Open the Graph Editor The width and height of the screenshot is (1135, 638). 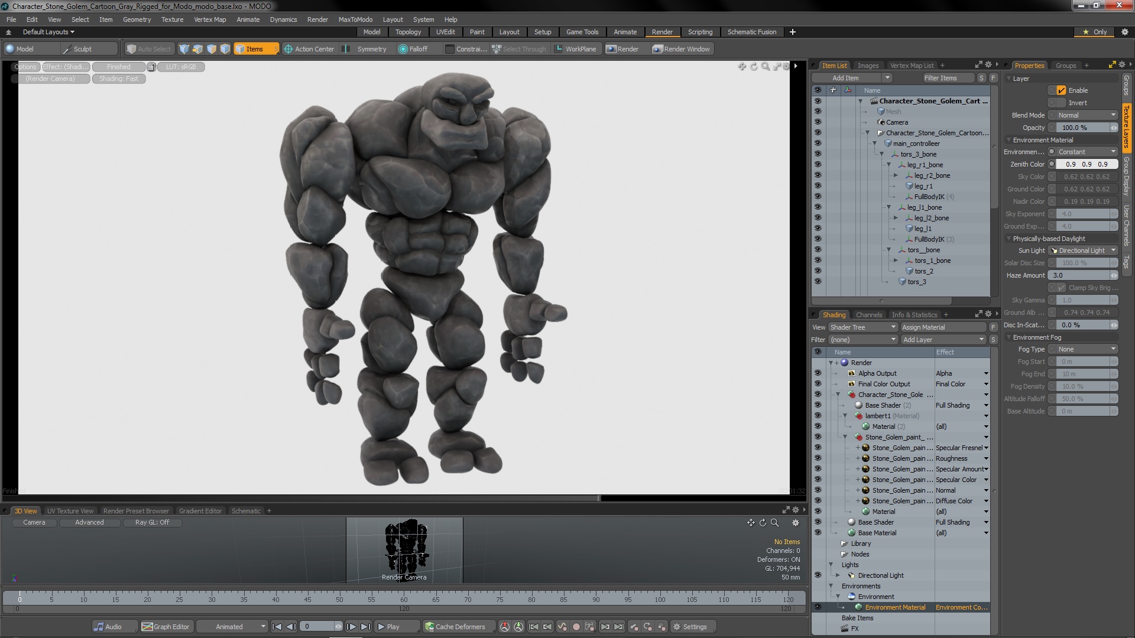point(166,627)
